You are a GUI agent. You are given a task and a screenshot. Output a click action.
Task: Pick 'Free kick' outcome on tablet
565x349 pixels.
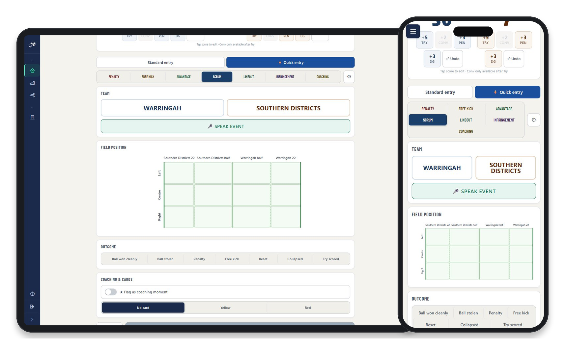pyautogui.click(x=232, y=259)
